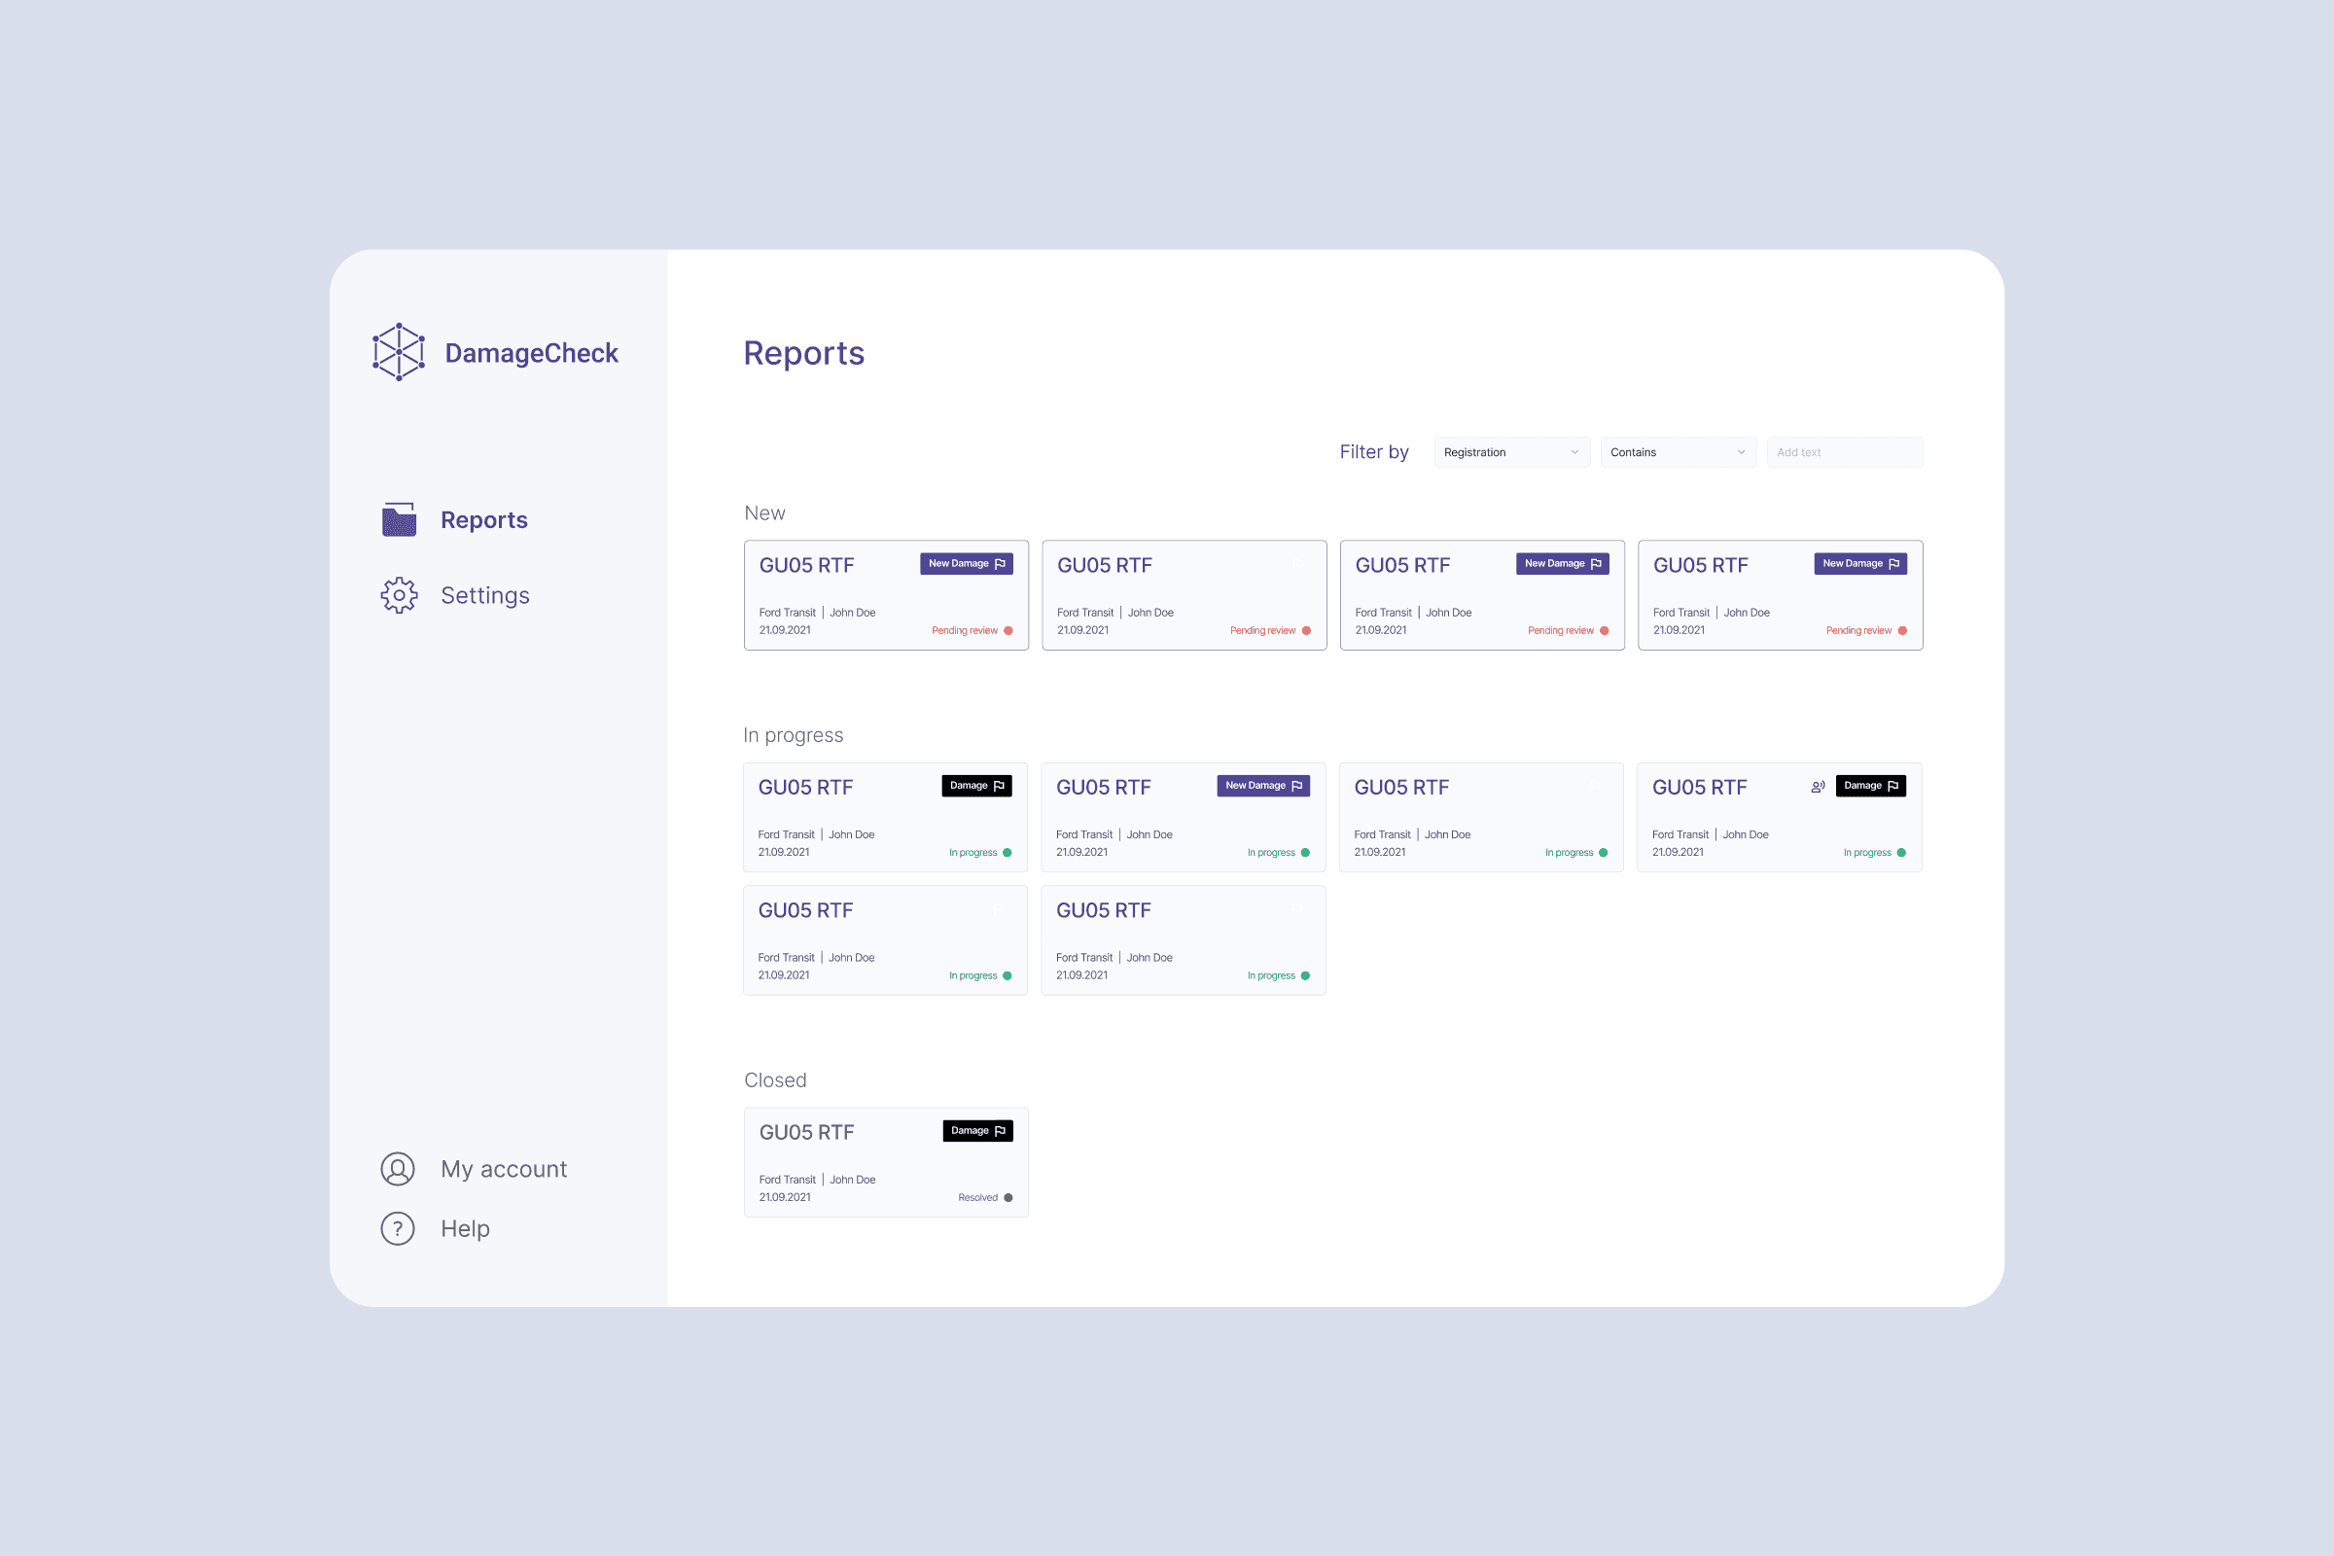Open My account
This screenshot has height=1556, width=2334.
504,1169
